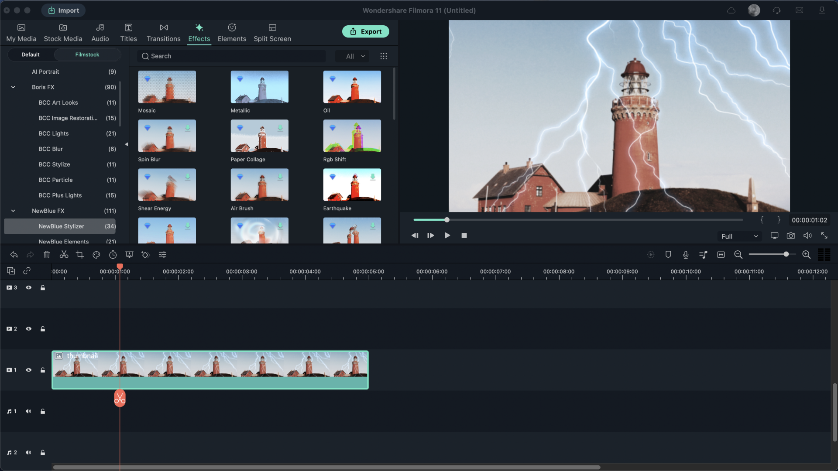Collapse the NewBlue FX category
The width and height of the screenshot is (838, 471).
[x=13, y=211]
